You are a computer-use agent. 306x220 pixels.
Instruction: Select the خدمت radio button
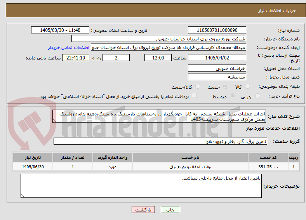(226, 86)
